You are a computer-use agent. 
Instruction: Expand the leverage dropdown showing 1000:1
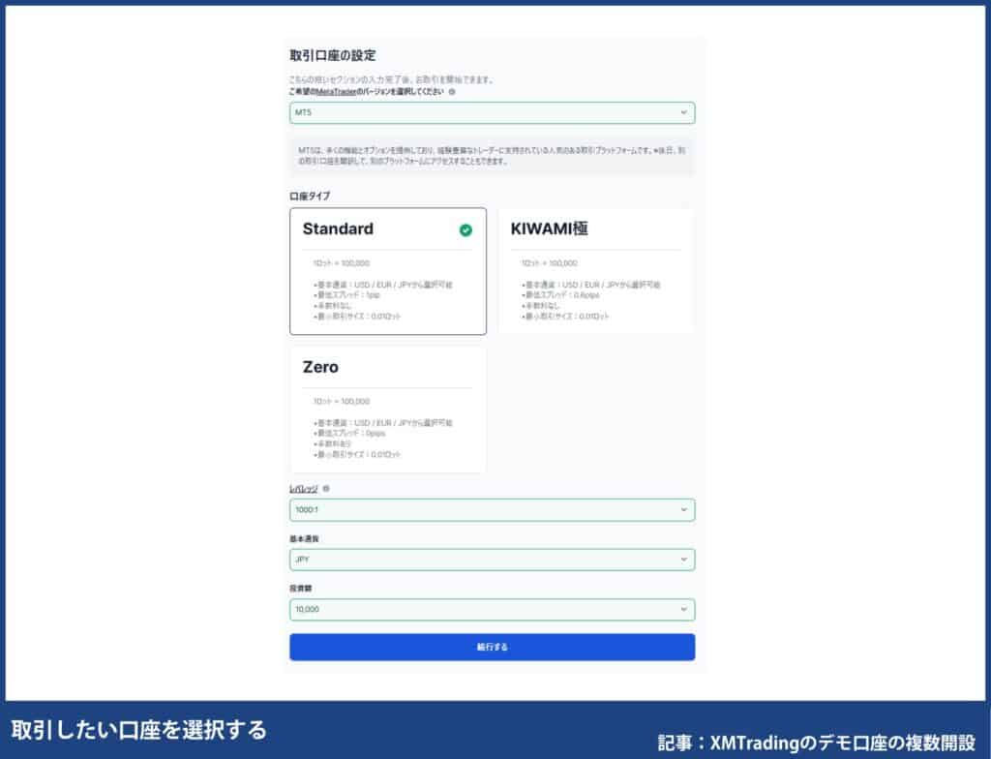coord(492,508)
